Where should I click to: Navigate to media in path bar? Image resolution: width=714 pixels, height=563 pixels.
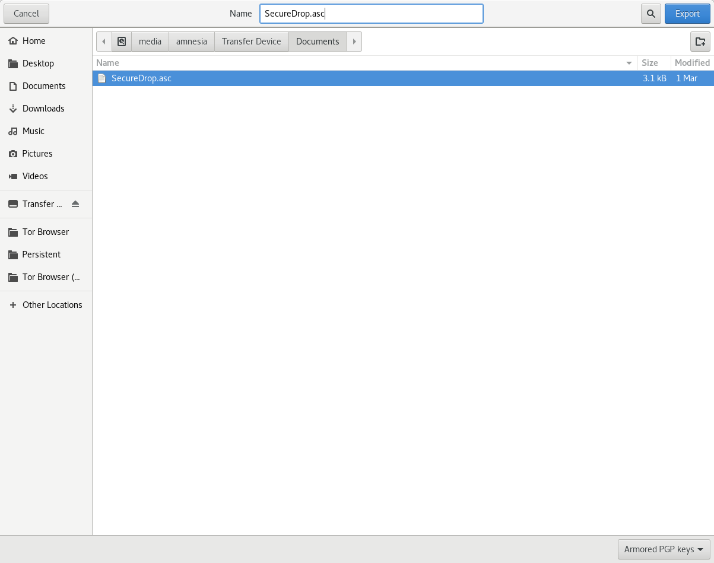tap(150, 42)
